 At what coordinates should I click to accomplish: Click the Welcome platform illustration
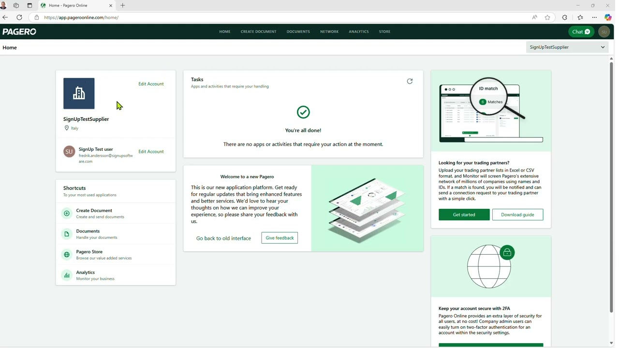(367, 208)
